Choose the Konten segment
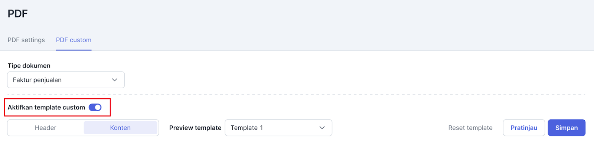The width and height of the screenshot is (594, 141). (120, 128)
